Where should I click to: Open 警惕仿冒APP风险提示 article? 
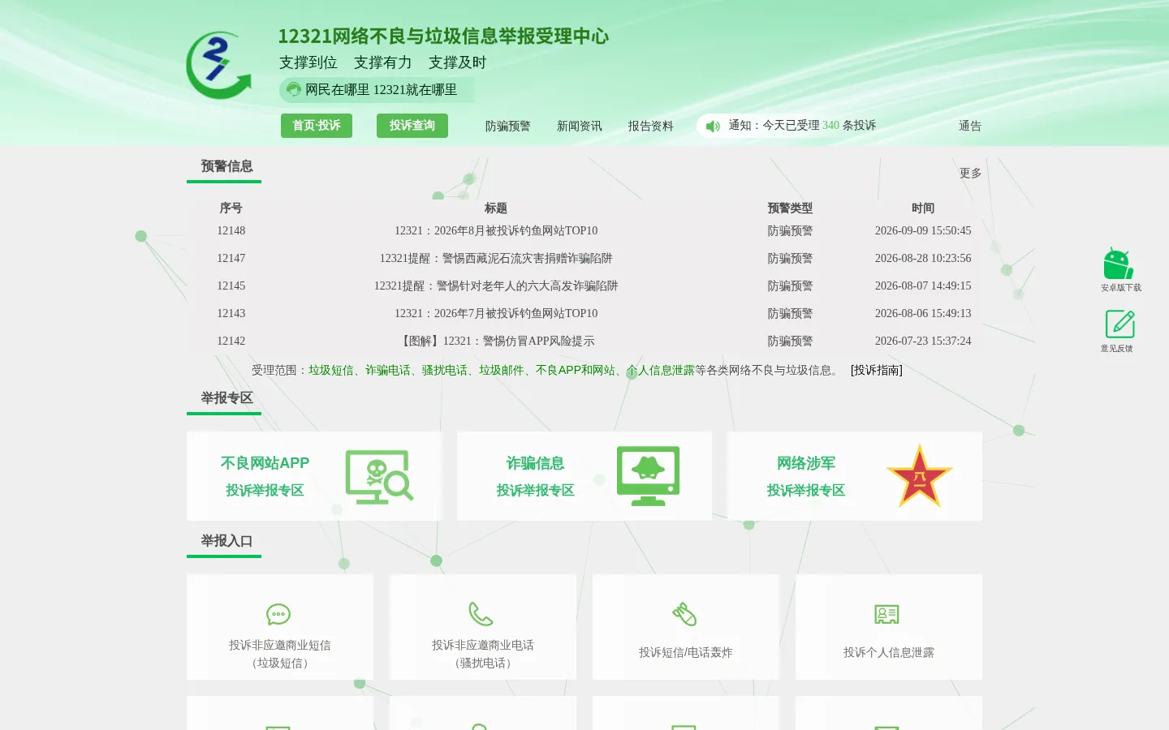[496, 341]
